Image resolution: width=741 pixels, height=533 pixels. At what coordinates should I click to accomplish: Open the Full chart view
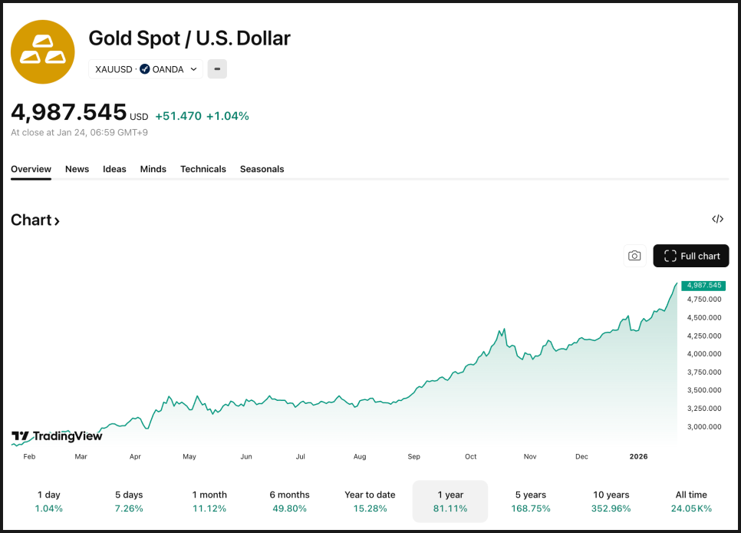pyautogui.click(x=691, y=256)
